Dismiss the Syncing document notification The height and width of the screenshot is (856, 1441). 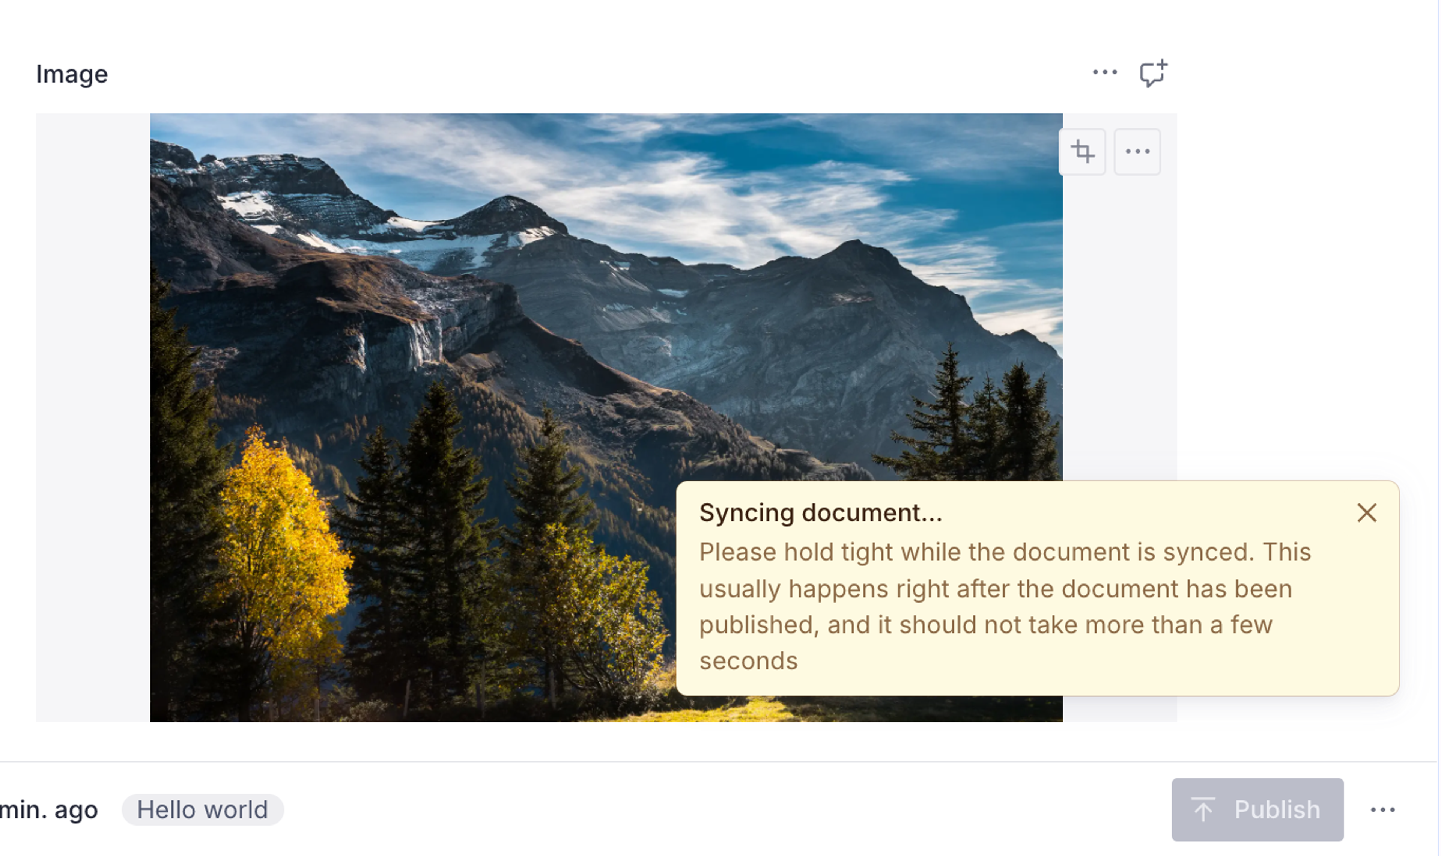[x=1367, y=513]
